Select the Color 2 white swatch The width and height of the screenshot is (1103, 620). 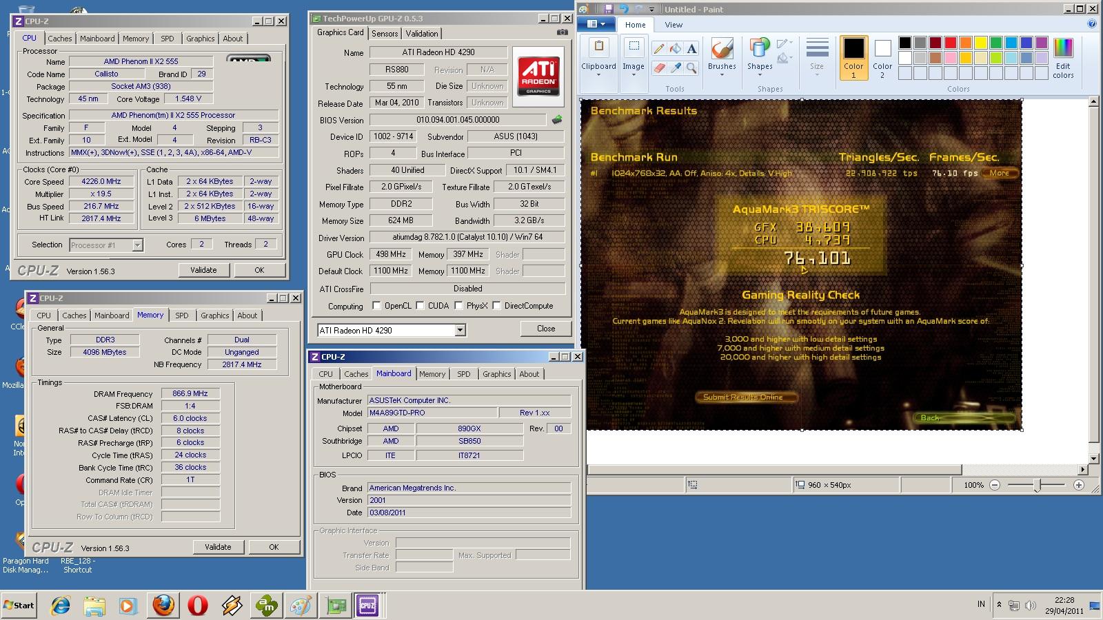coord(882,58)
